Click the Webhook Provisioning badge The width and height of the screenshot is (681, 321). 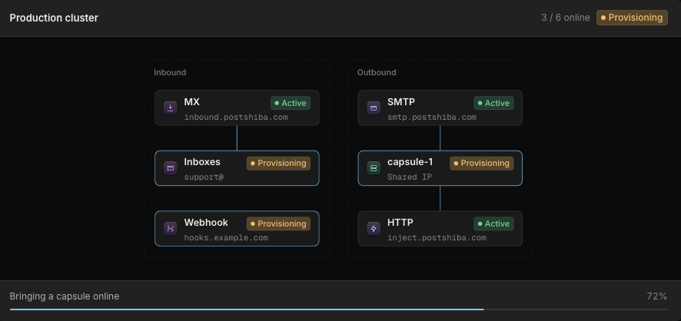(x=278, y=223)
